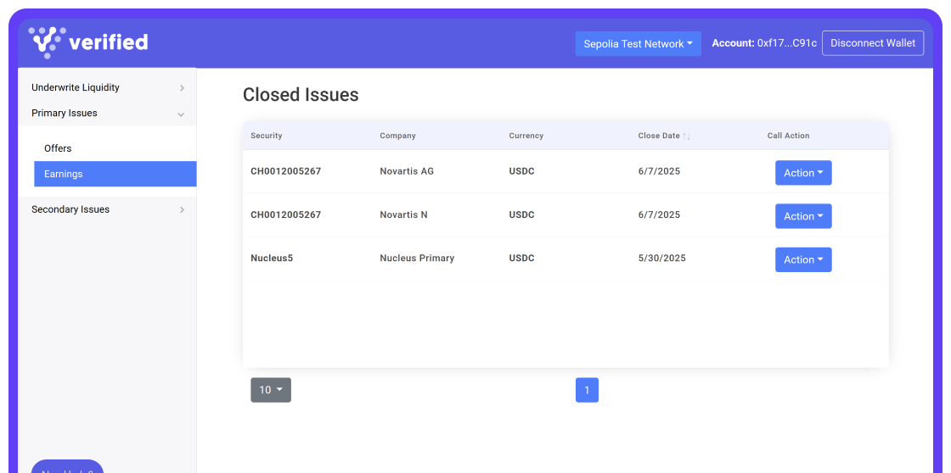The height and width of the screenshot is (473, 951).
Task: Click the Nucleus Primary company cell
Action: [417, 258]
